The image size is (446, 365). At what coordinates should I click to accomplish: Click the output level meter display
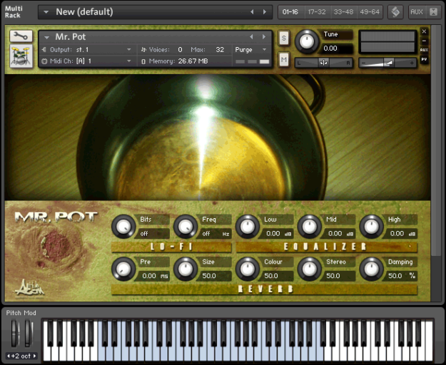point(387,42)
